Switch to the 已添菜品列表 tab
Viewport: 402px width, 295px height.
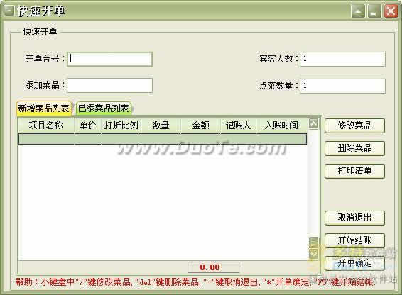[x=104, y=108]
